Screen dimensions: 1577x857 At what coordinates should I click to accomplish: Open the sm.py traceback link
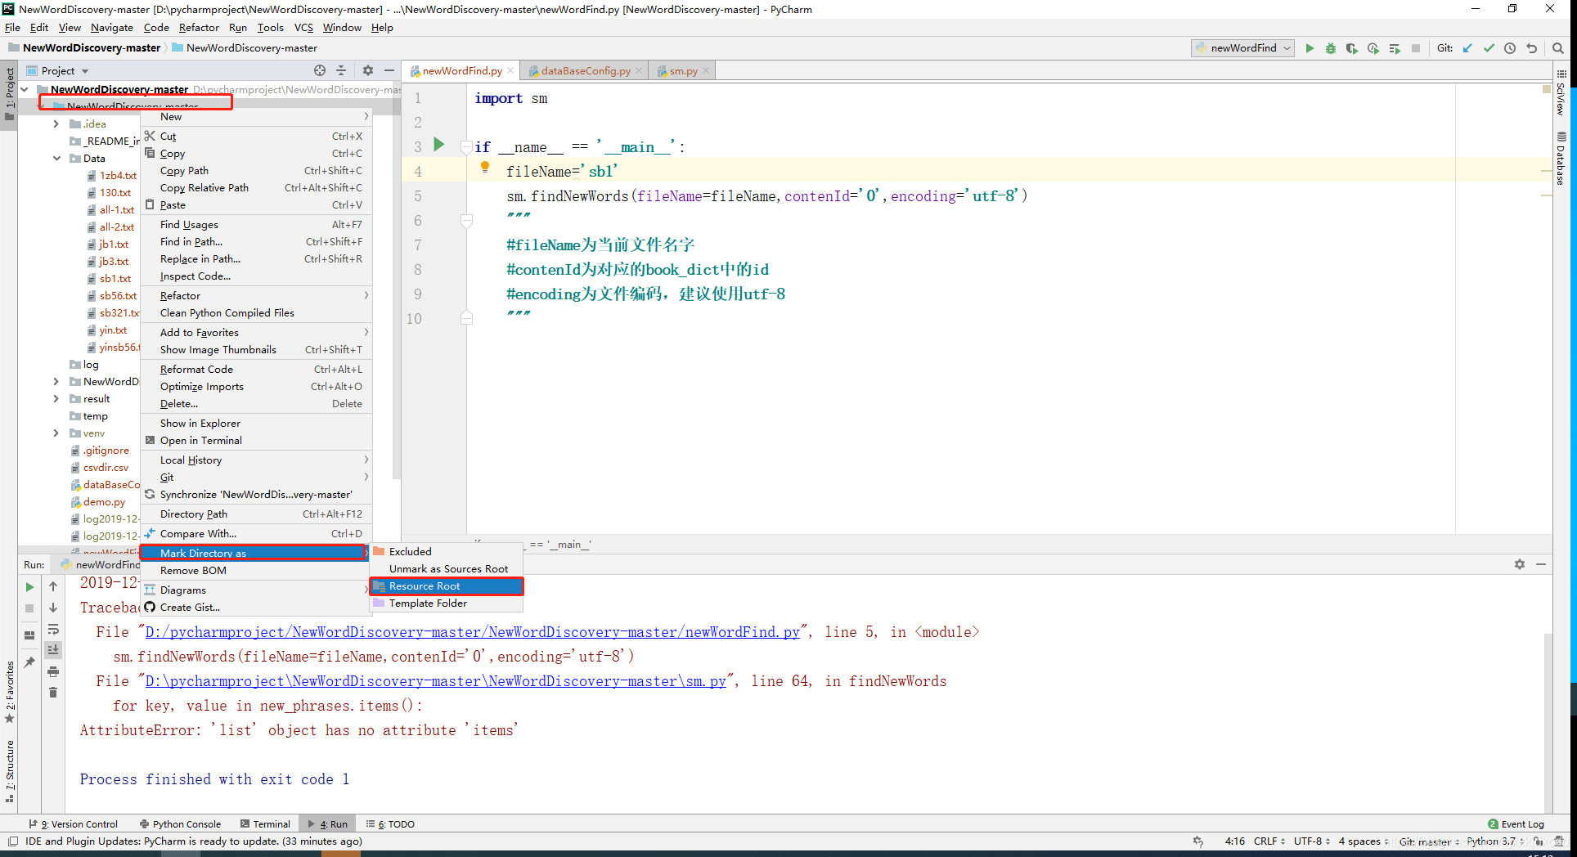(435, 681)
